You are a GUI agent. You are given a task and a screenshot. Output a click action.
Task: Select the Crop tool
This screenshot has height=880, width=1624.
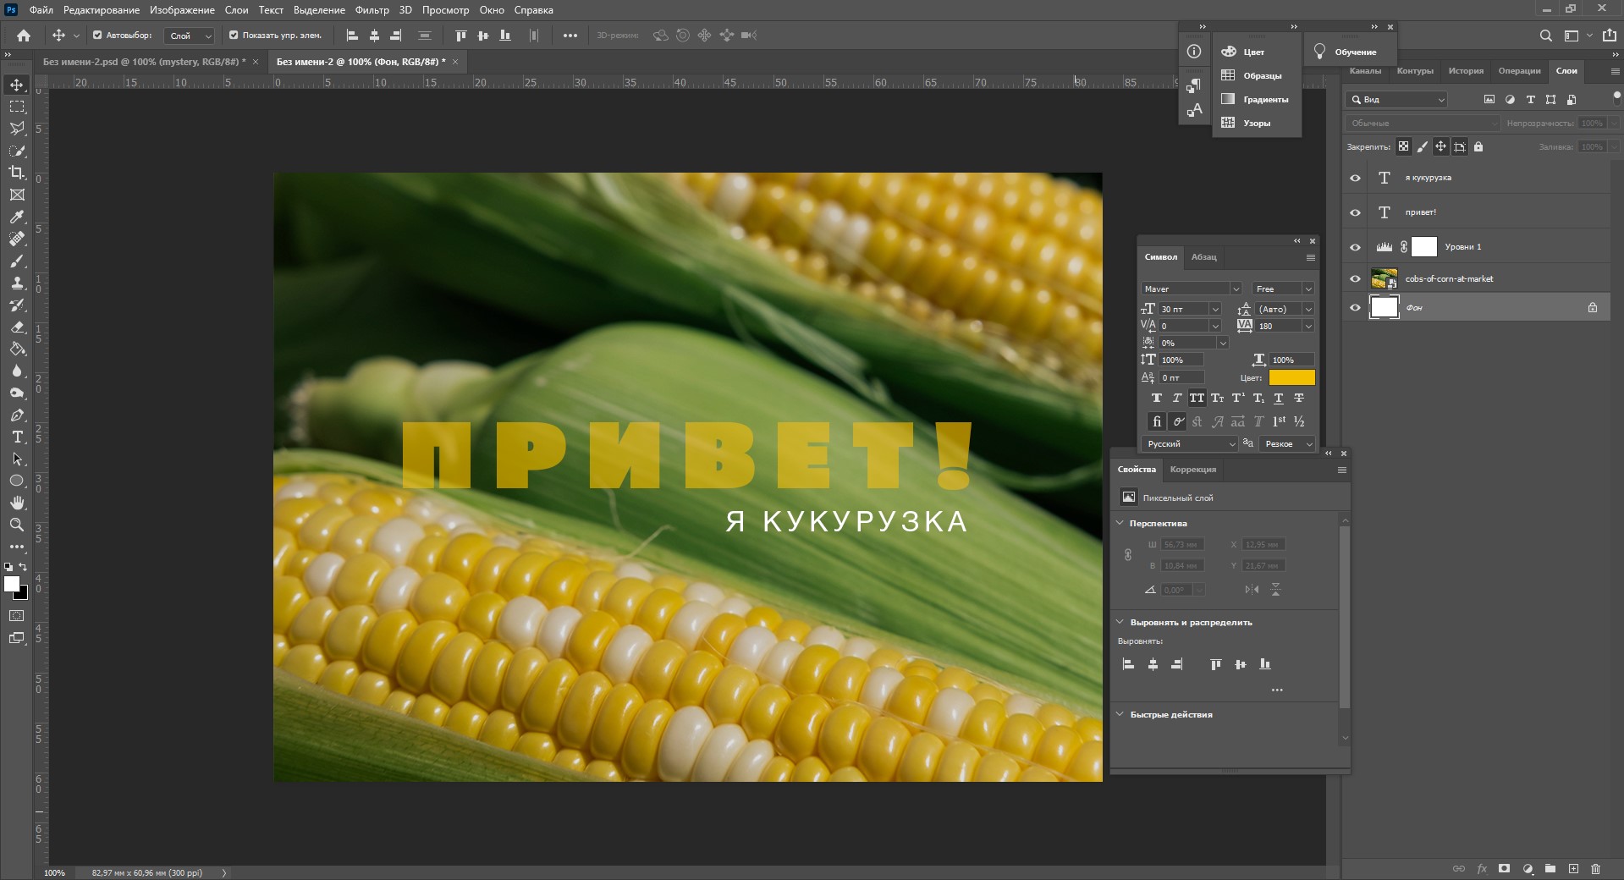pyautogui.click(x=17, y=173)
